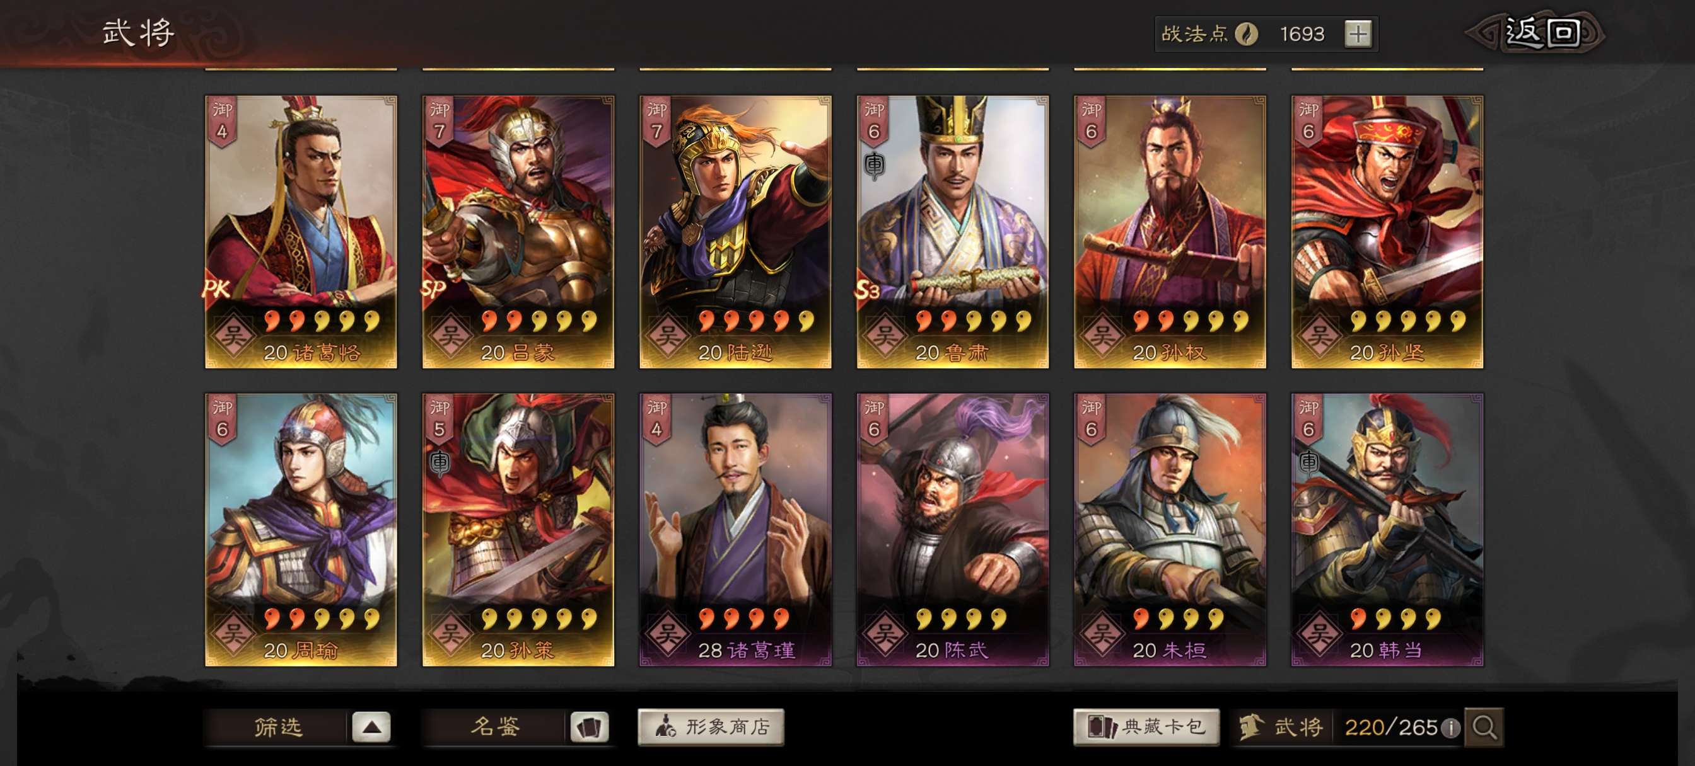Viewport: 1695px width, 766px height.
Task: Select the 武将 tab at bottom
Action: (x=1282, y=727)
